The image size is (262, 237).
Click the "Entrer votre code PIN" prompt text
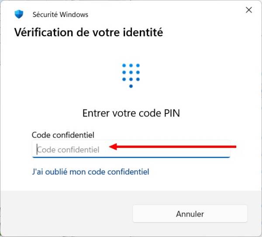tap(131, 113)
